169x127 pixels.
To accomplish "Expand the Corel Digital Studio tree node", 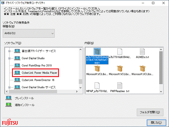I will pos(10,58).
